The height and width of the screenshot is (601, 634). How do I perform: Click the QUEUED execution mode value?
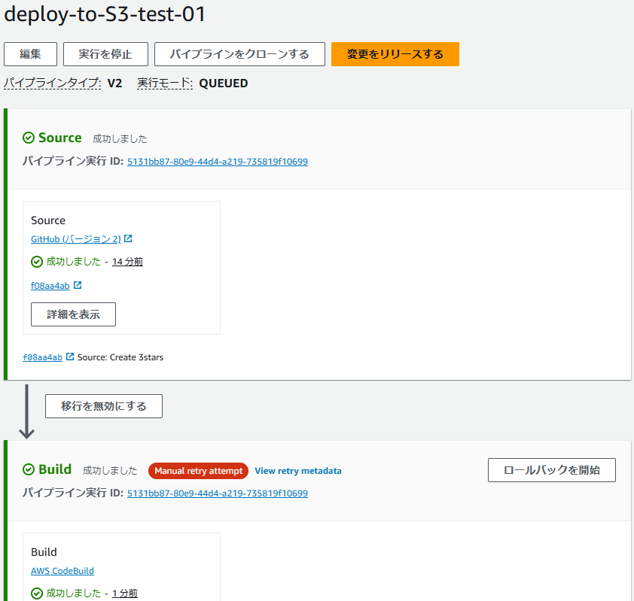tap(224, 83)
